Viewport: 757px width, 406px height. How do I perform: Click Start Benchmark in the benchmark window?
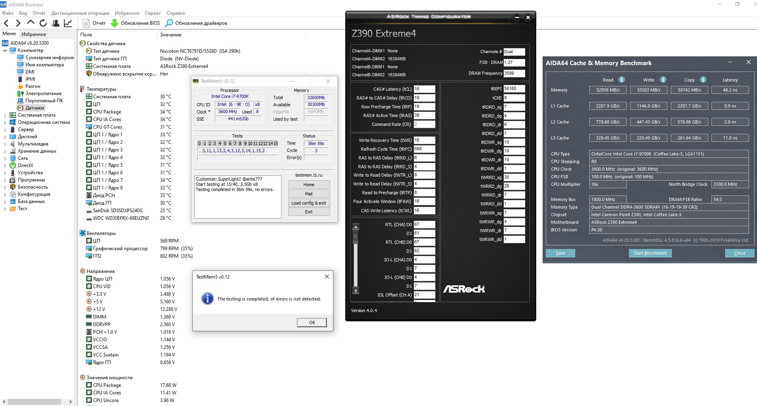pos(650,253)
